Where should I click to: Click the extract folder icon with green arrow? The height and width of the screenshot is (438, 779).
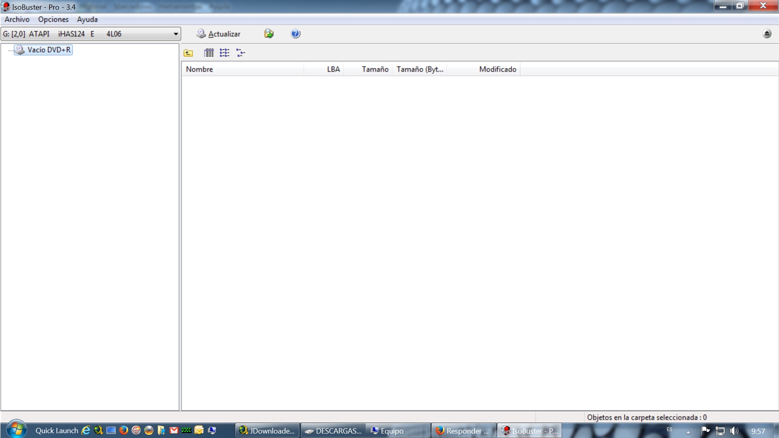point(269,34)
